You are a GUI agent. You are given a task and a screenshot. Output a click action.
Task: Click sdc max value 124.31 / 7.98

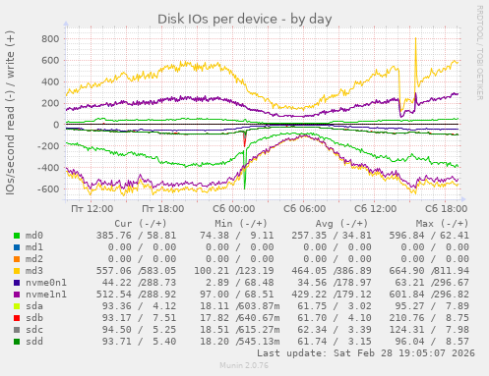429,330
